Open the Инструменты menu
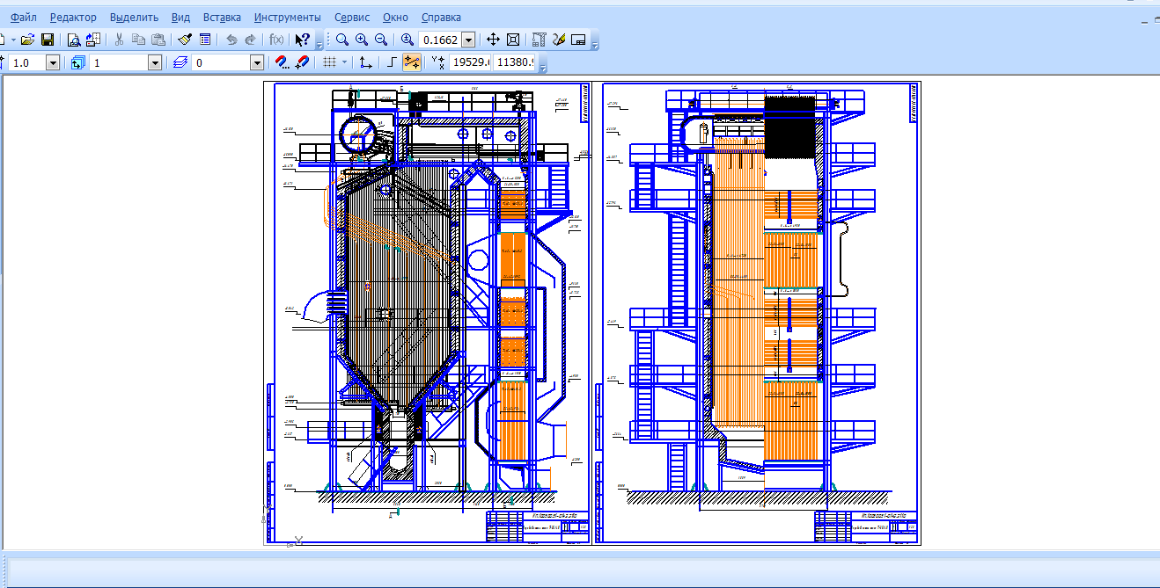The height and width of the screenshot is (588, 1160). 287,17
